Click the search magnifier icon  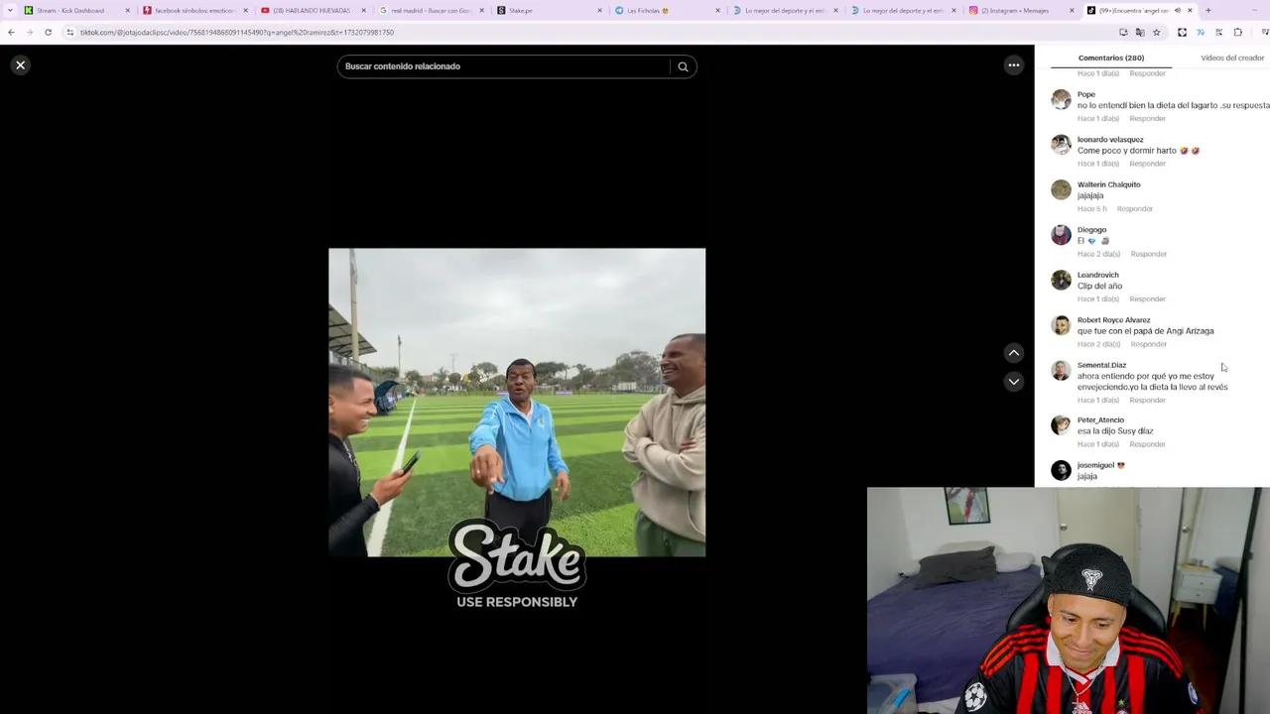pos(683,66)
